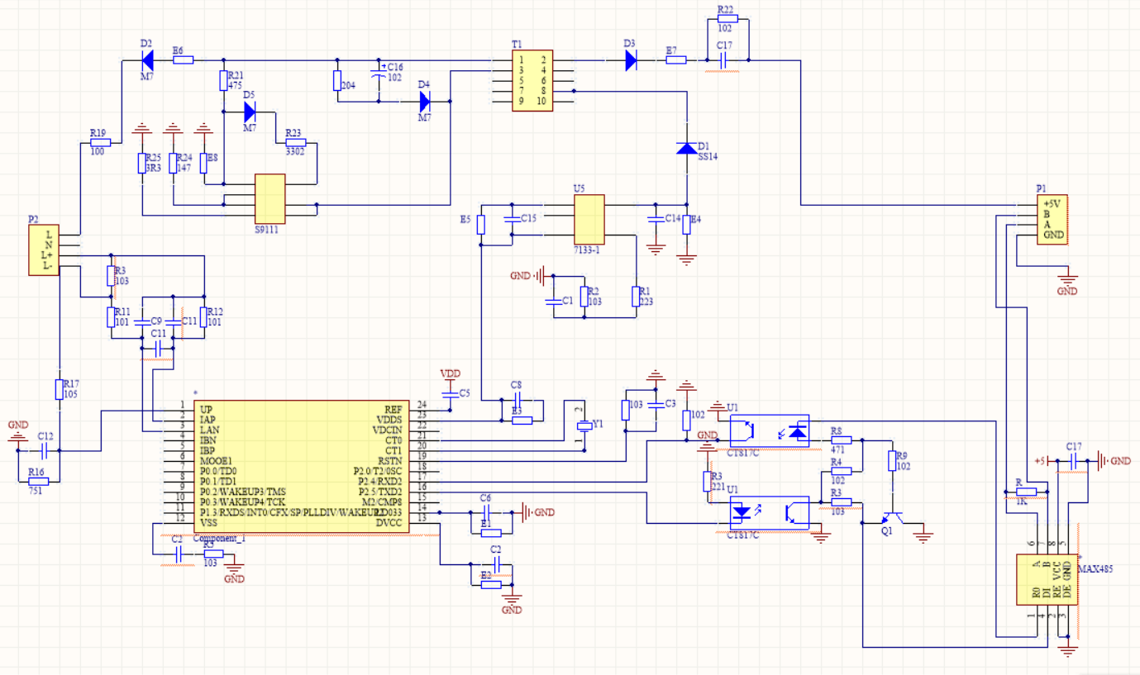1140x675 pixels.
Task: Click the "SS14" part value text
Action: 710,155
